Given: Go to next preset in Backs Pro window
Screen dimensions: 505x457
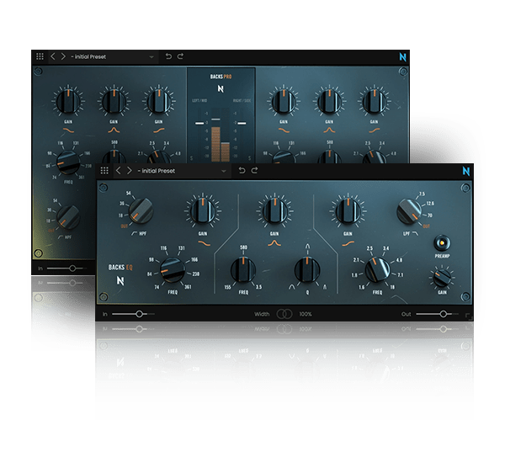Looking at the screenshot, I should [x=63, y=56].
